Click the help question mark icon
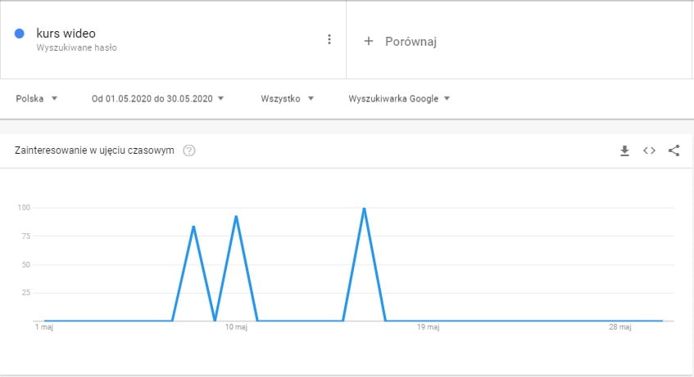Image resolution: width=694 pixels, height=377 pixels. point(189,150)
